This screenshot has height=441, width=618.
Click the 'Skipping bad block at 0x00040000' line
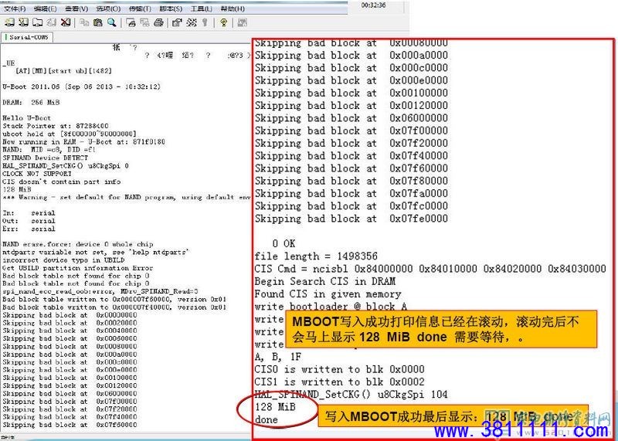coord(70,331)
